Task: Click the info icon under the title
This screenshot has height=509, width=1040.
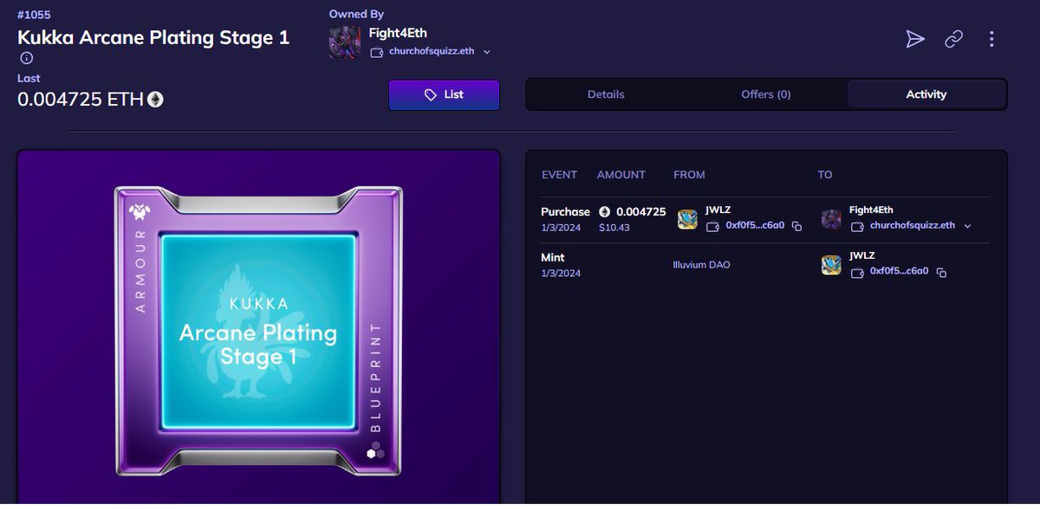Action: click(x=26, y=58)
